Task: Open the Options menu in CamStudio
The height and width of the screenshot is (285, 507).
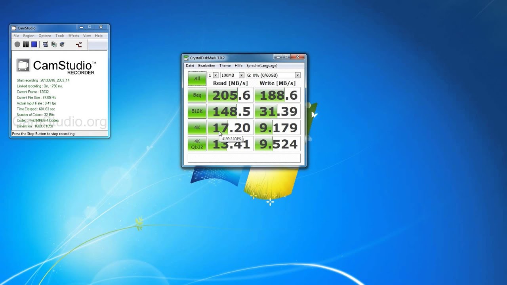Action: click(45, 36)
